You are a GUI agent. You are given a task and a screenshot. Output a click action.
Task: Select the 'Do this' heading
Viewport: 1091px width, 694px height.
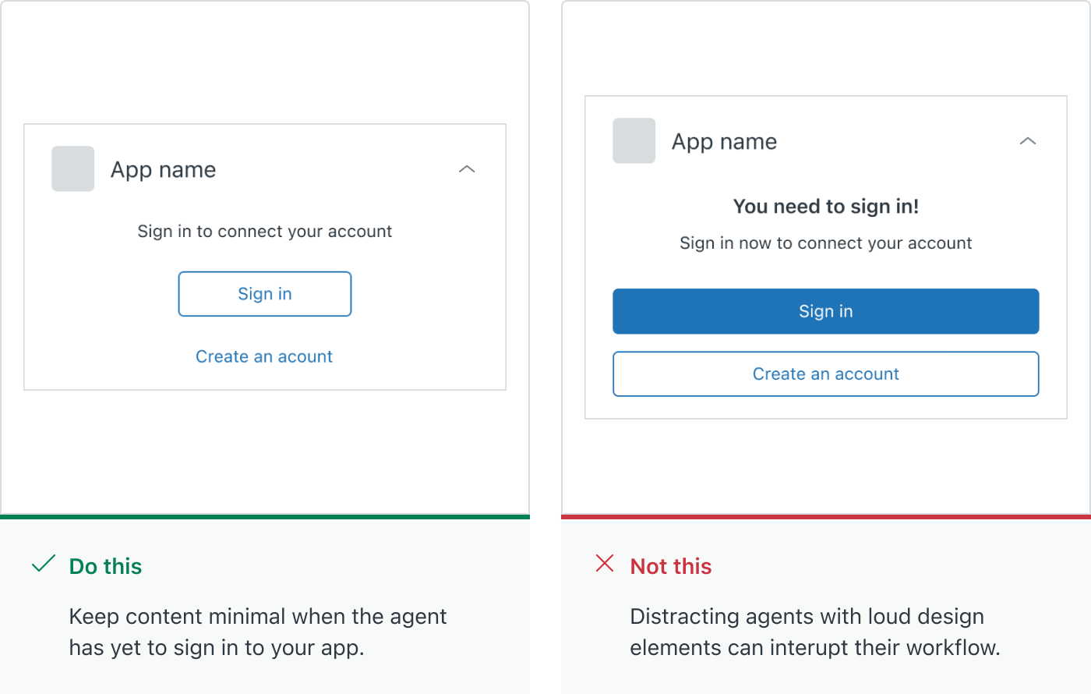(x=105, y=566)
